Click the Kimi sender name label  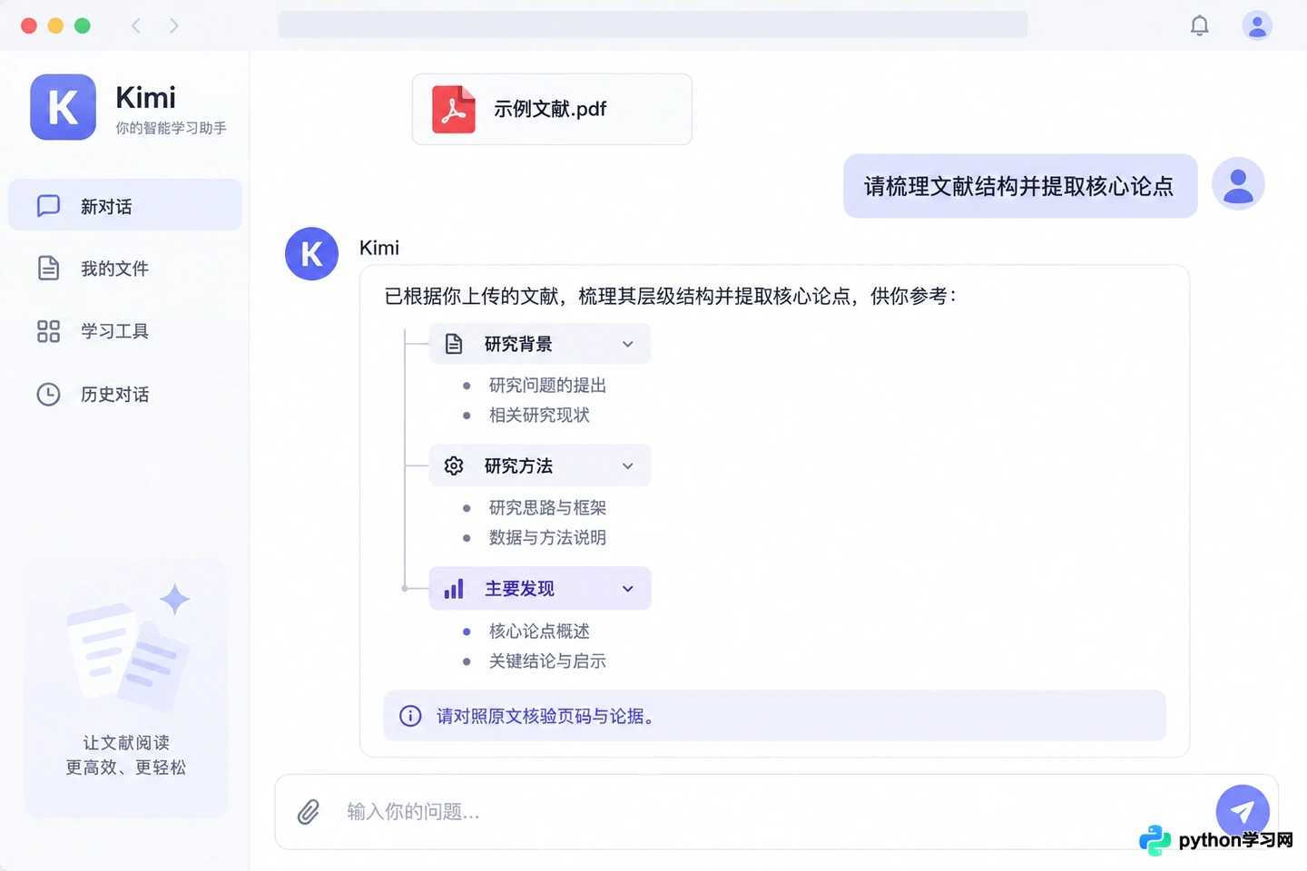coord(379,248)
